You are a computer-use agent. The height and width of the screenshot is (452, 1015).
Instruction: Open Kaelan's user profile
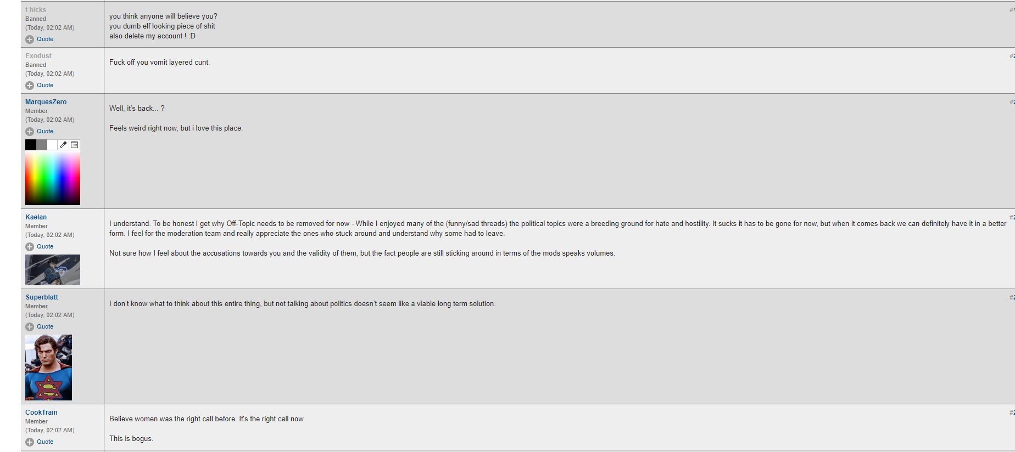point(36,217)
